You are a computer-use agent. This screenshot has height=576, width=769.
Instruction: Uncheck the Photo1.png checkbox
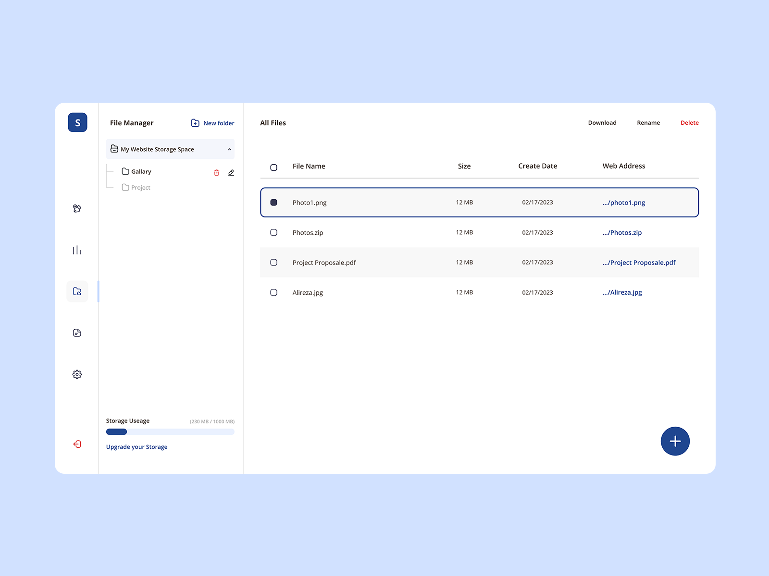pyautogui.click(x=274, y=203)
